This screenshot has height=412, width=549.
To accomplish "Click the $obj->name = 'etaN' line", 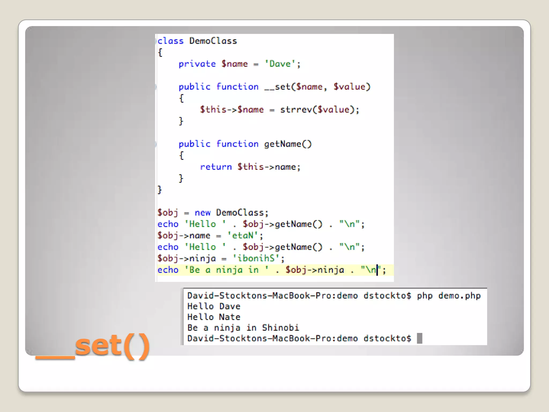I will 210,236.
